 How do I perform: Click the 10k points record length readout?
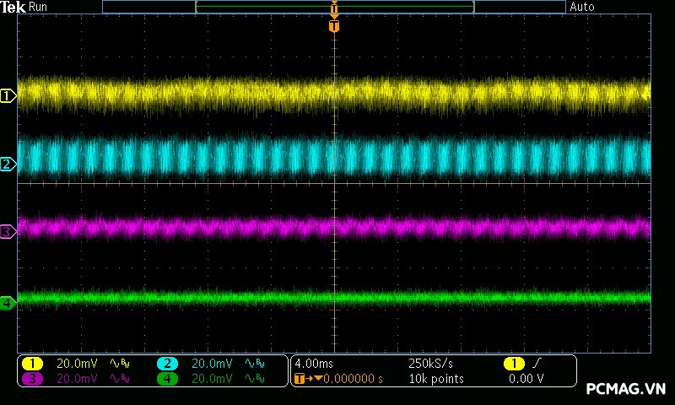tap(435, 379)
